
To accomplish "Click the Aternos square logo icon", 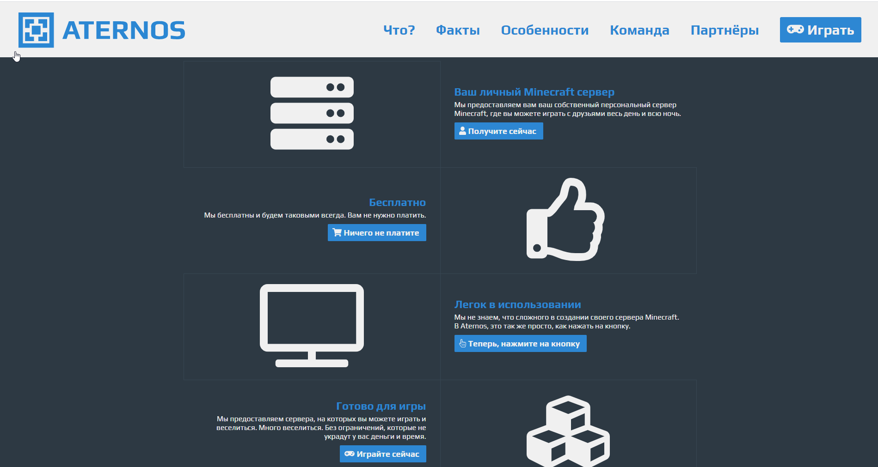I will pyautogui.click(x=36, y=30).
